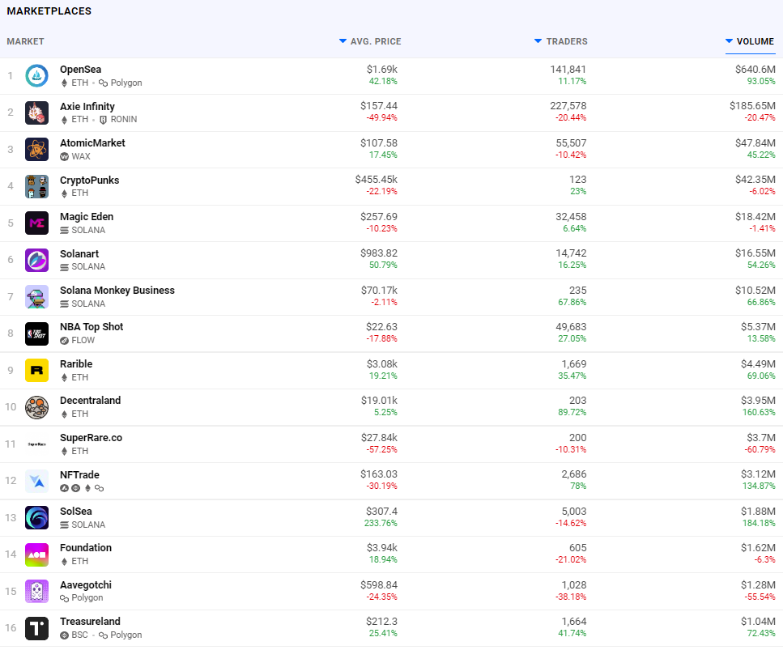Open the Axie Infinity marketplace link

click(87, 106)
